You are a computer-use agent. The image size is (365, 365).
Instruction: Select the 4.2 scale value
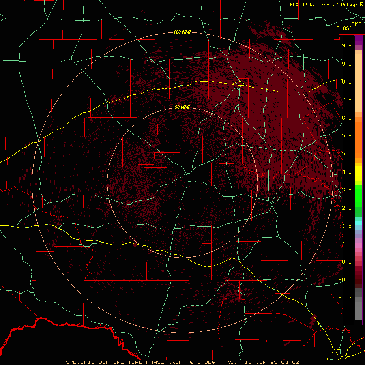347,172
